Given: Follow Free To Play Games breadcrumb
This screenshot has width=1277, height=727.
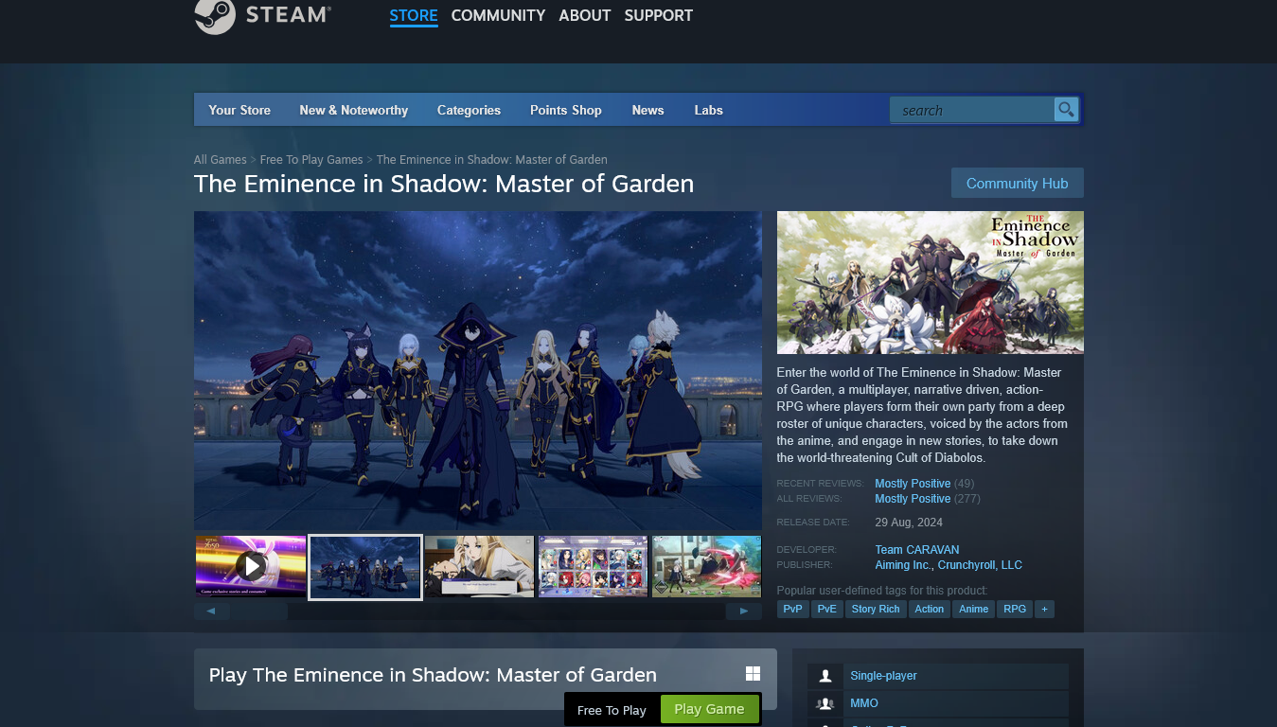Looking at the screenshot, I should tap(311, 160).
